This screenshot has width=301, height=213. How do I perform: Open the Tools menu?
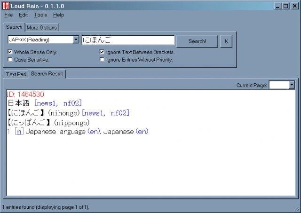pos(40,15)
